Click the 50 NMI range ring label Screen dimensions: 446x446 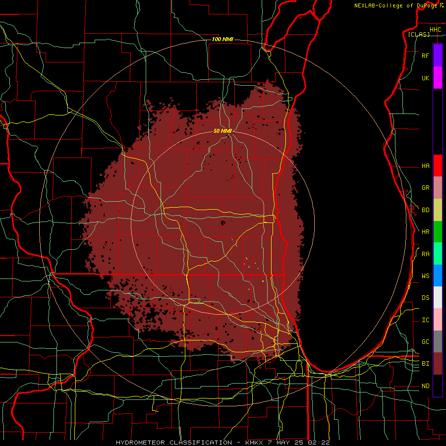223,131
